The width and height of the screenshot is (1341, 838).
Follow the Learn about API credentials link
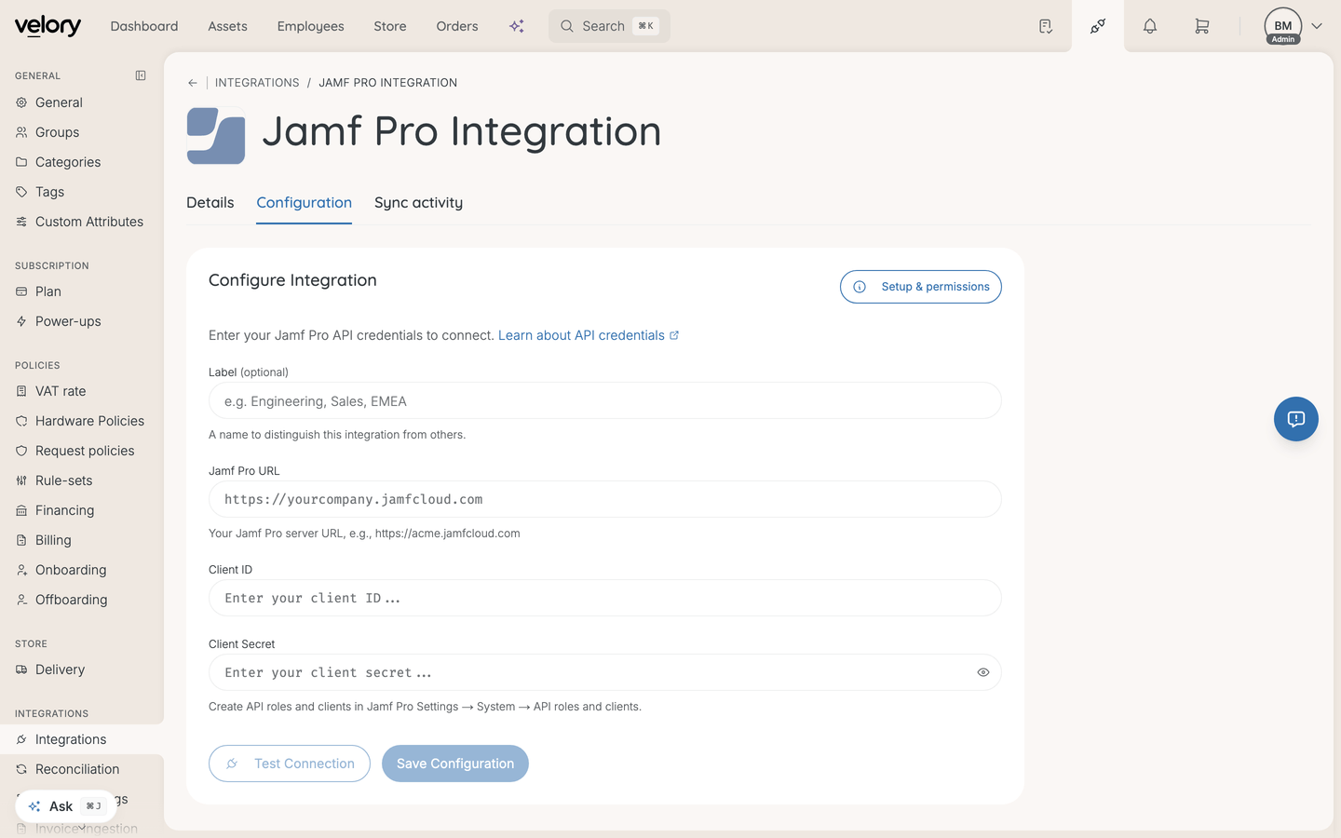click(x=589, y=335)
